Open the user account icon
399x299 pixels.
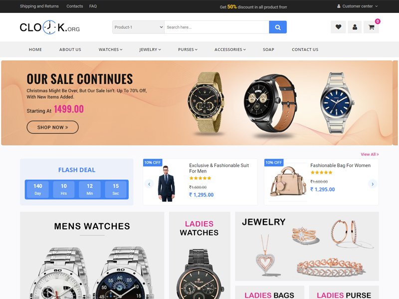[x=355, y=27]
